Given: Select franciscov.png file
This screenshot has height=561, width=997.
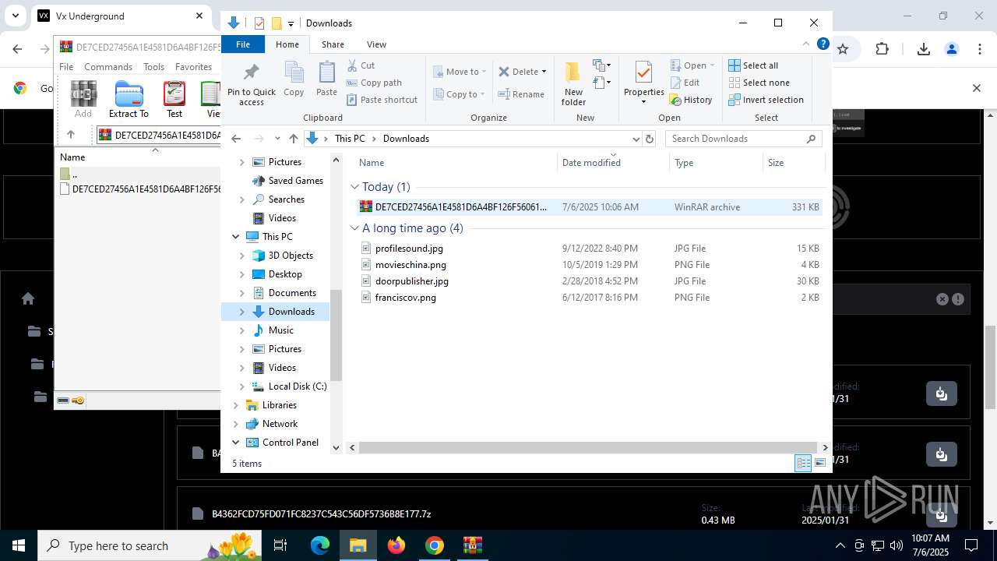Looking at the screenshot, I should [589, 298].
